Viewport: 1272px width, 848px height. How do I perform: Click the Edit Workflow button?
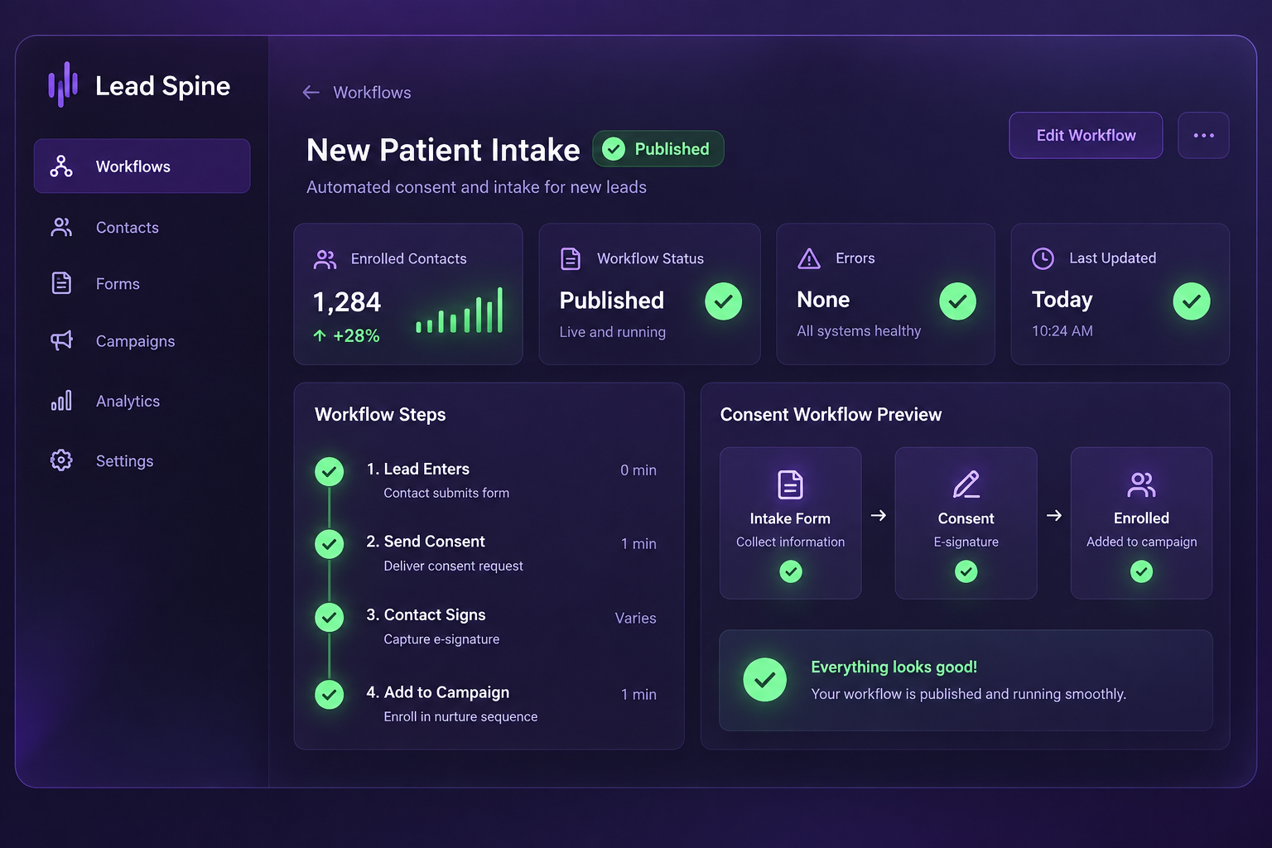(1086, 135)
